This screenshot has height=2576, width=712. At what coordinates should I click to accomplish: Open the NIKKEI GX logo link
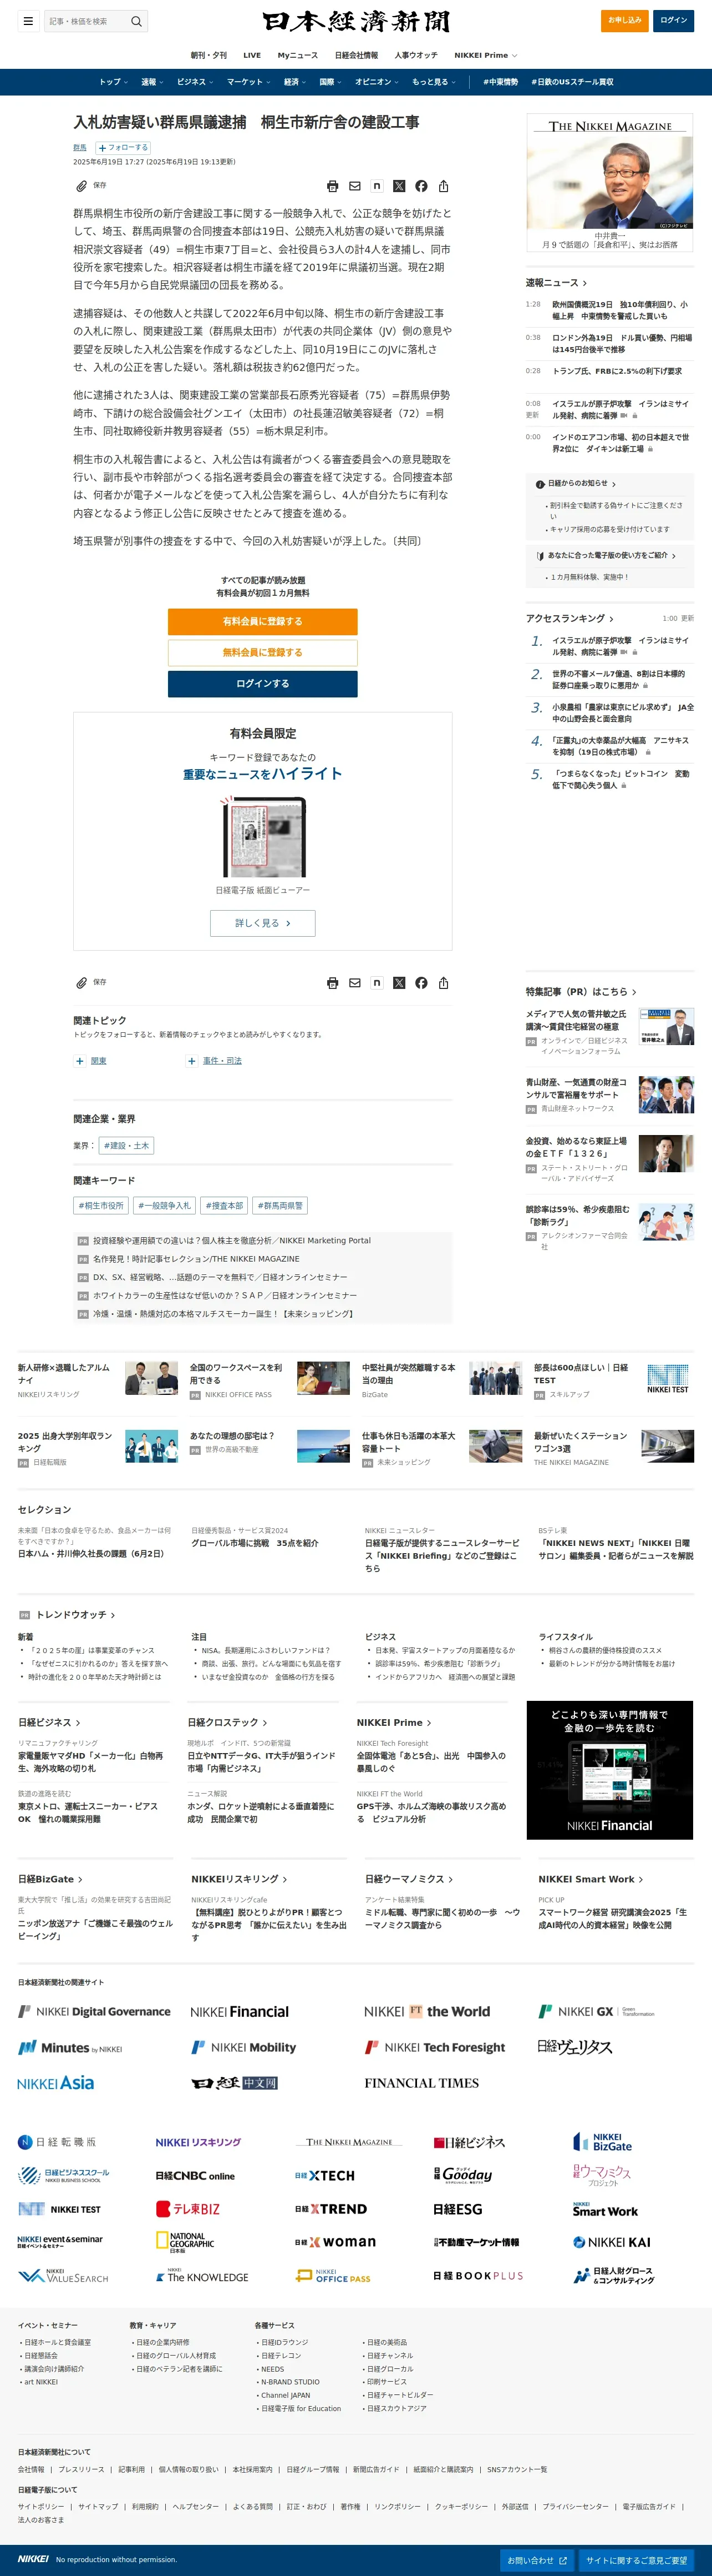(x=596, y=2011)
